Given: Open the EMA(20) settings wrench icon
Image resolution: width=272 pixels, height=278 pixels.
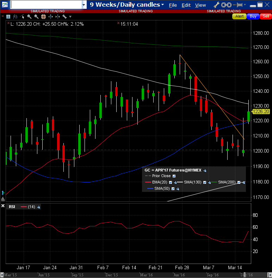Looking at the screenshot, I should (x=175, y=182).
